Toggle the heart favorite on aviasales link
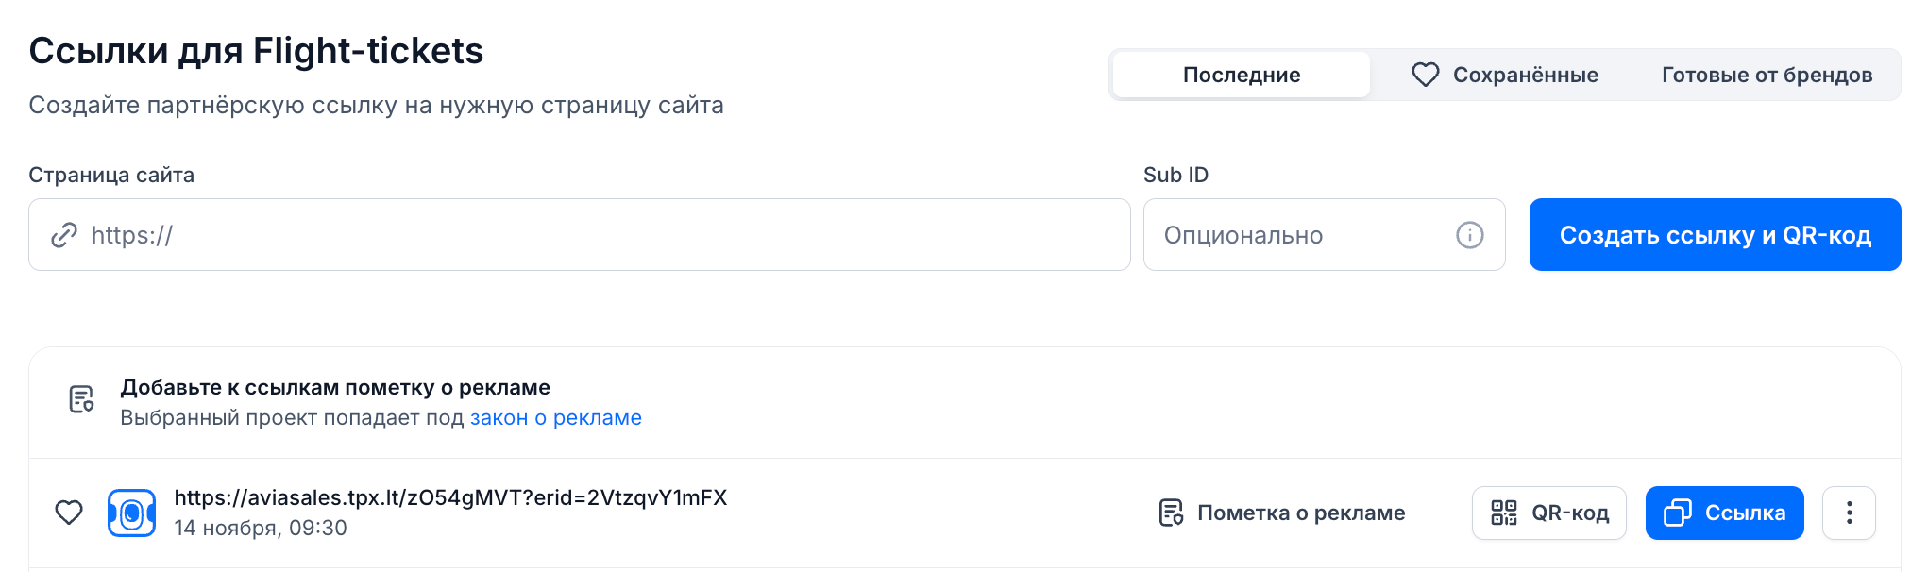This screenshot has height=572, width=1911. pos(69,513)
